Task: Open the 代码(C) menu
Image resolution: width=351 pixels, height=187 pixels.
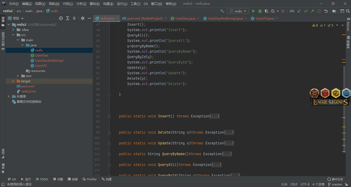Action: click(68, 4)
